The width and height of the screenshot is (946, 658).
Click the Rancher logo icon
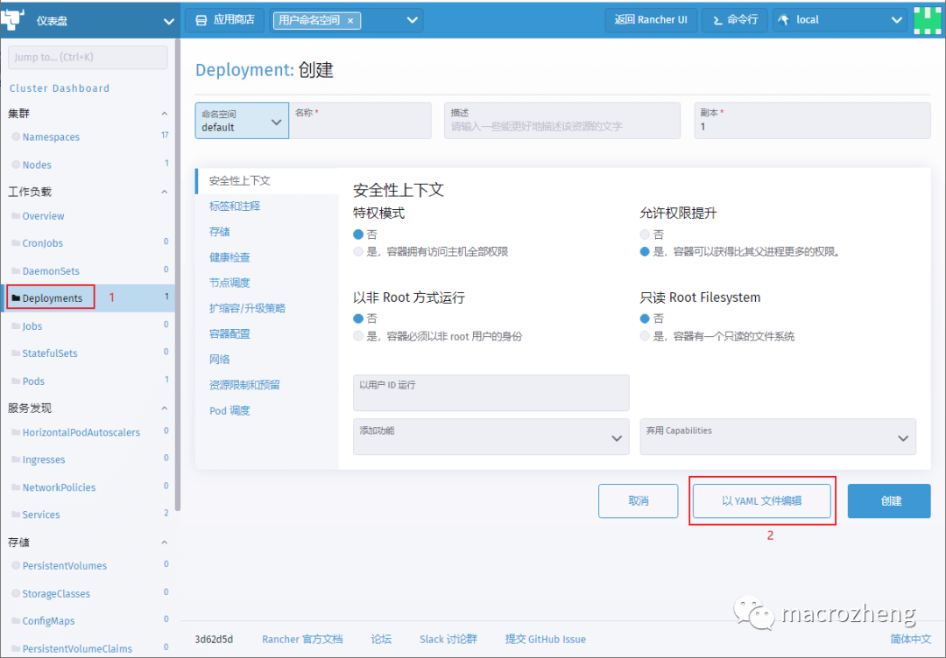pyautogui.click(x=12, y=19)
